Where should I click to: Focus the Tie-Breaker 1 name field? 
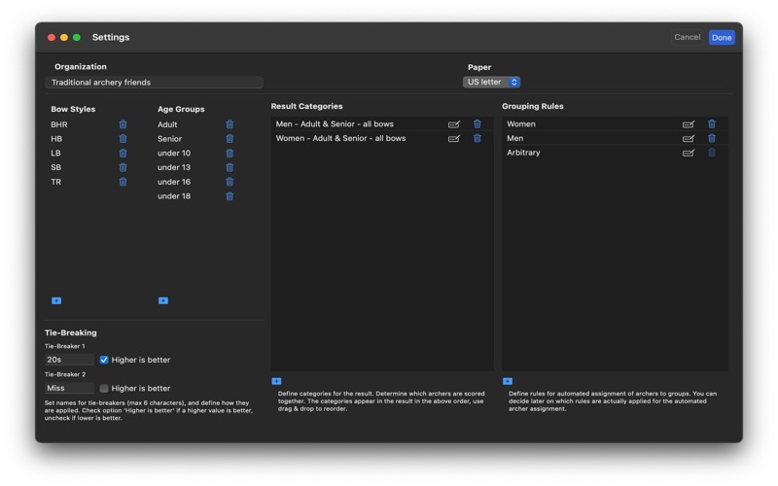69,360
